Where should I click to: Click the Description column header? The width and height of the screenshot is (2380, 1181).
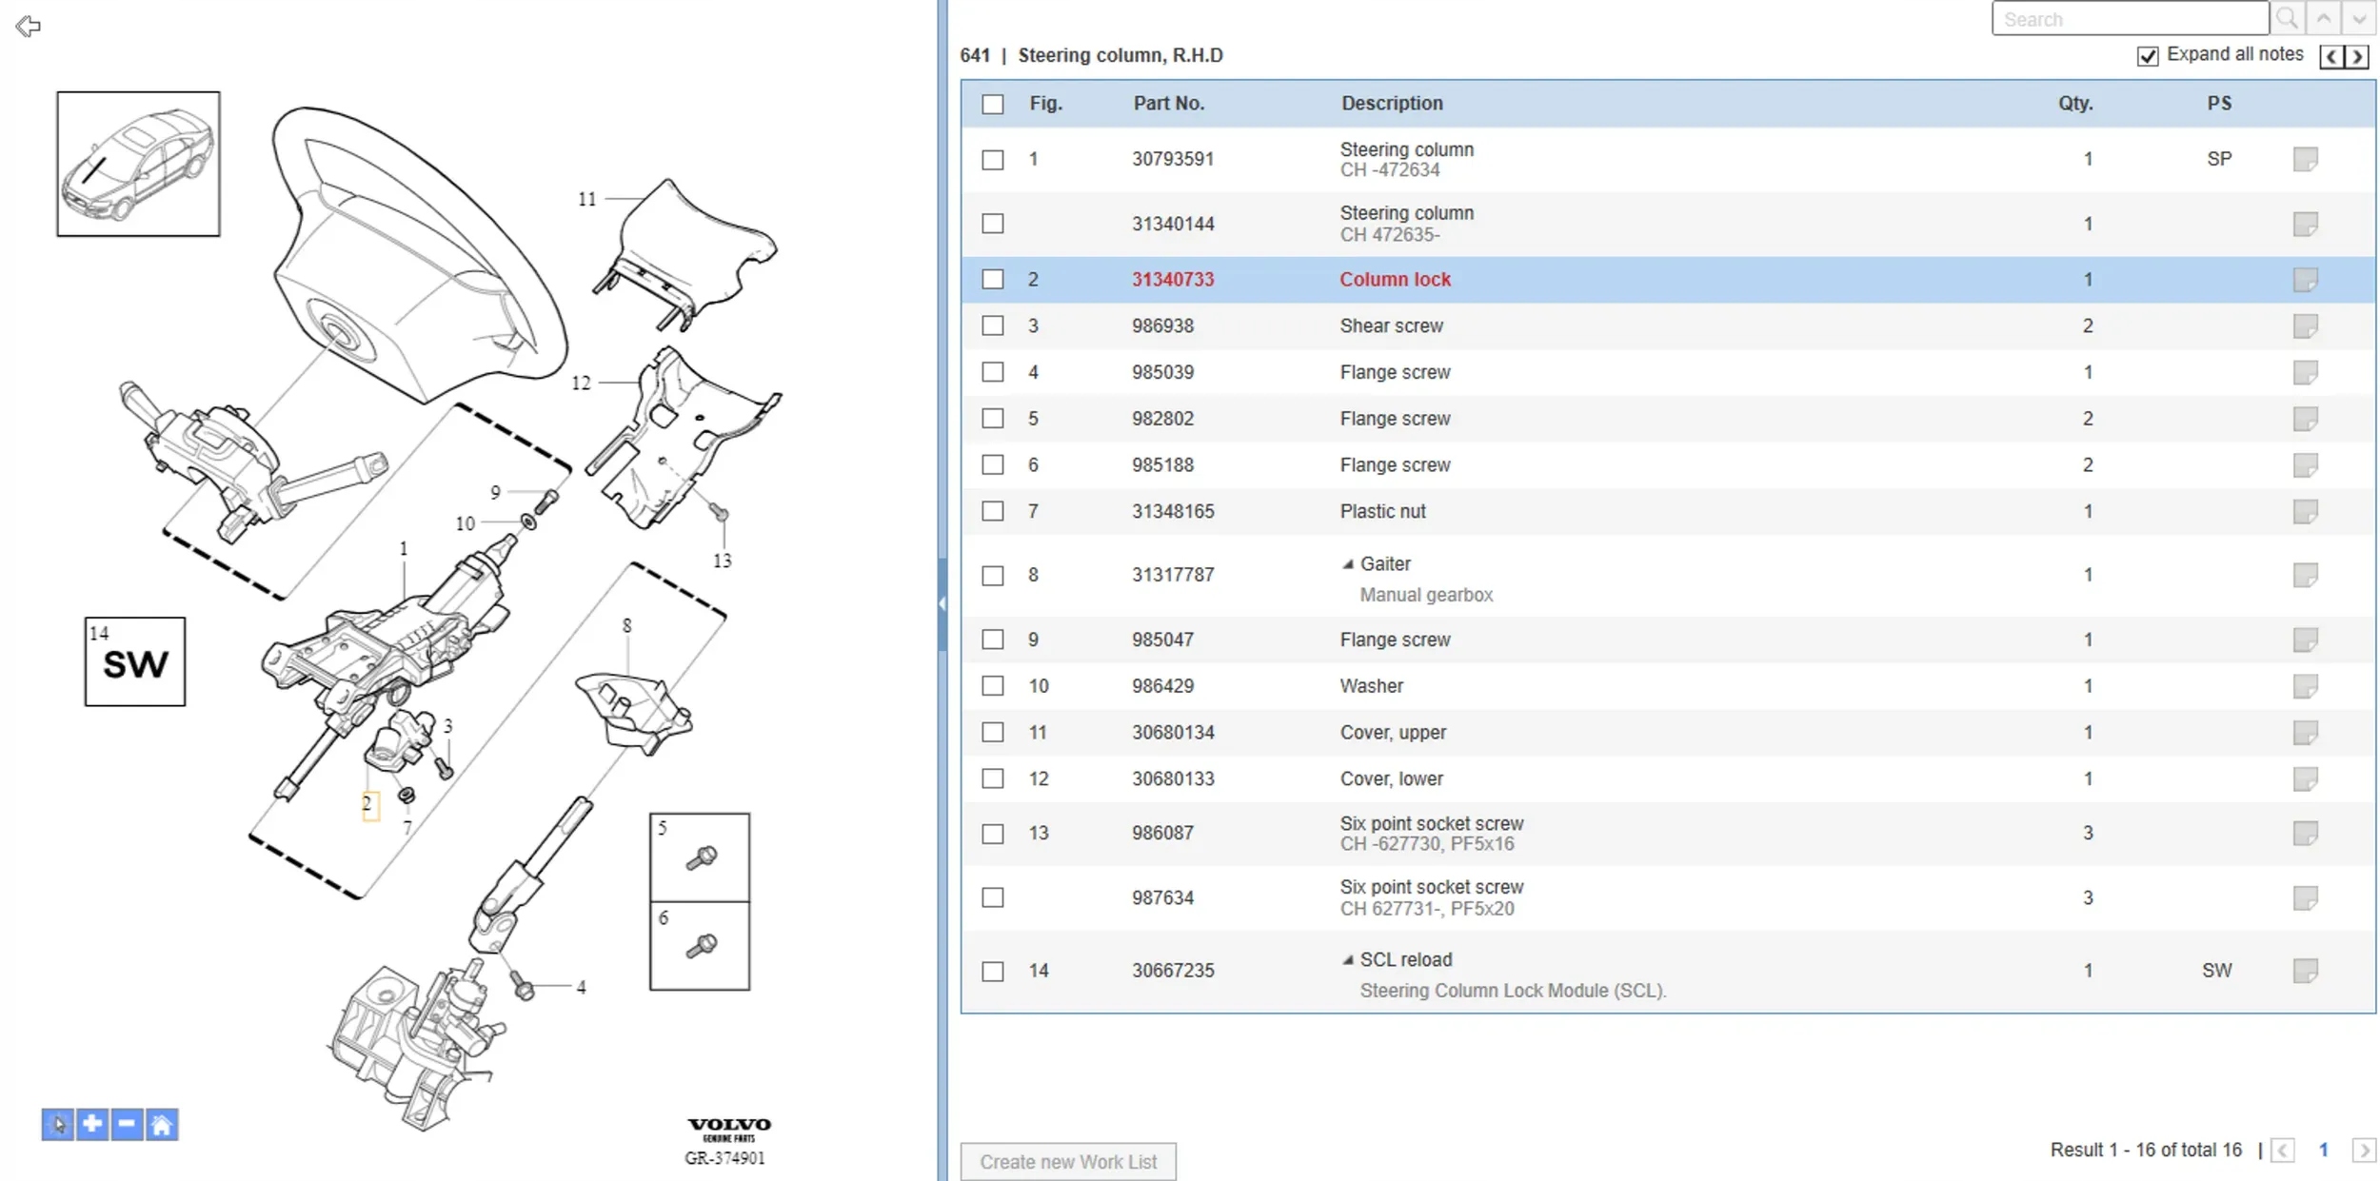click(x=1391, y=103)
